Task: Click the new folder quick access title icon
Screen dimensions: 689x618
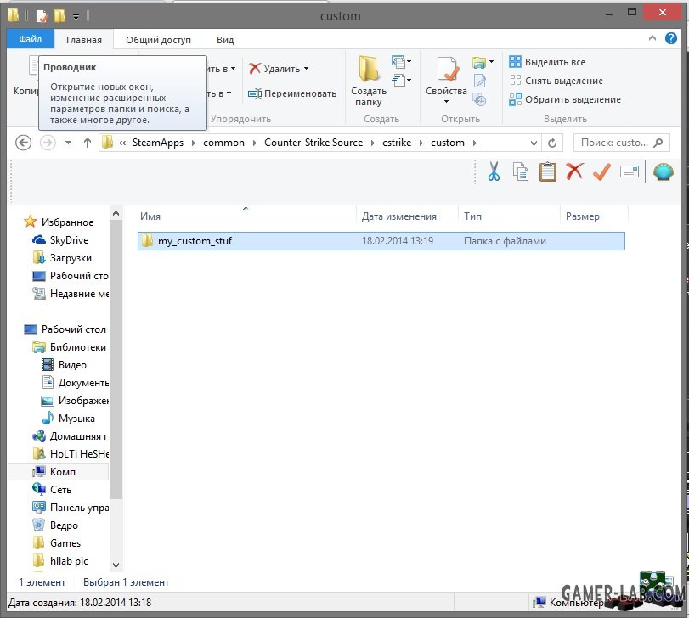Action: click(x=59, y=16)
